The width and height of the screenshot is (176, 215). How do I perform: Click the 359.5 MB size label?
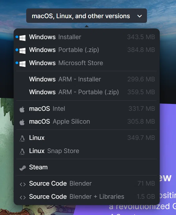tap(141, 92)
